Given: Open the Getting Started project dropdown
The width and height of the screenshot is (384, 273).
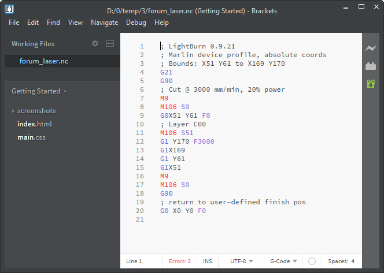Looking at the screenshot, I should pos(39,91).
